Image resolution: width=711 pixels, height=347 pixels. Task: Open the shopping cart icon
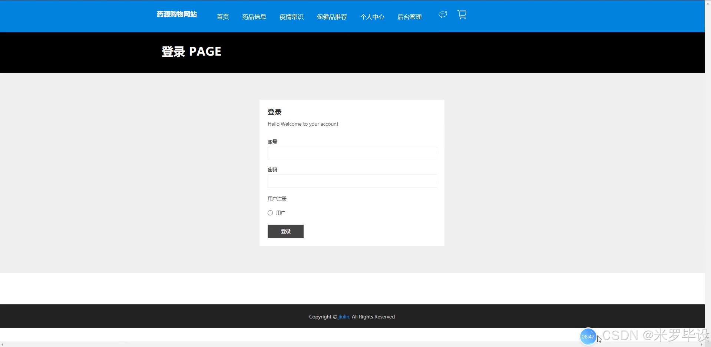click(462, 15)
